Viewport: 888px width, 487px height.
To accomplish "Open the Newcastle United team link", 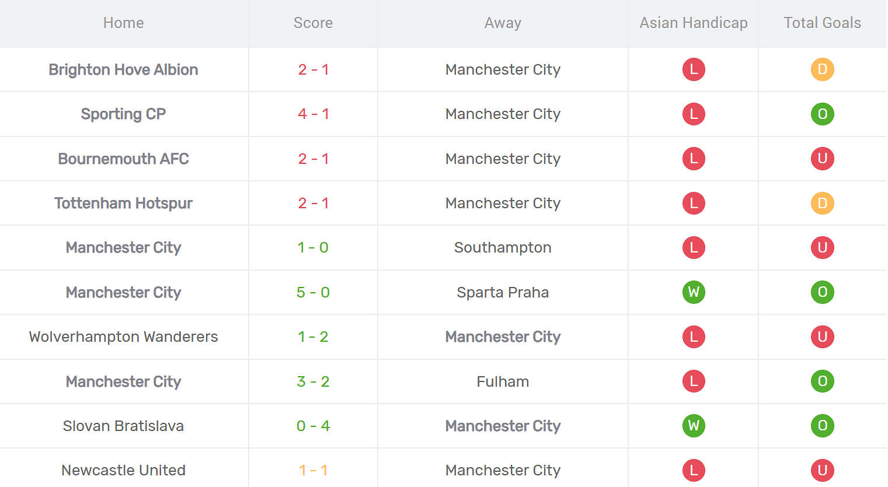I will tap(123, 470).
